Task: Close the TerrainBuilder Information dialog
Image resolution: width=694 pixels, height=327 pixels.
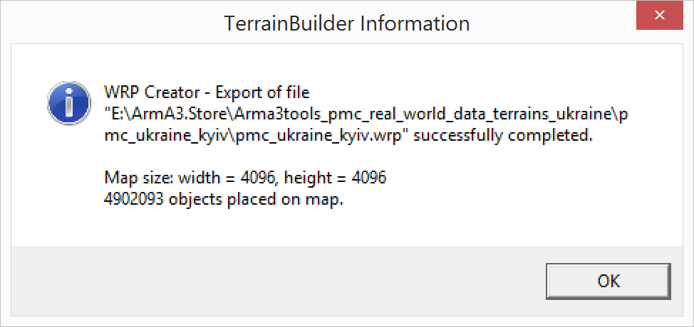Action: [660, 16]
